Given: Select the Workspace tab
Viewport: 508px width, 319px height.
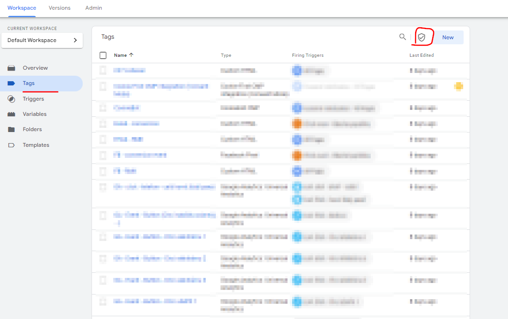Looking at the screenshot, I should click(22, 8).
